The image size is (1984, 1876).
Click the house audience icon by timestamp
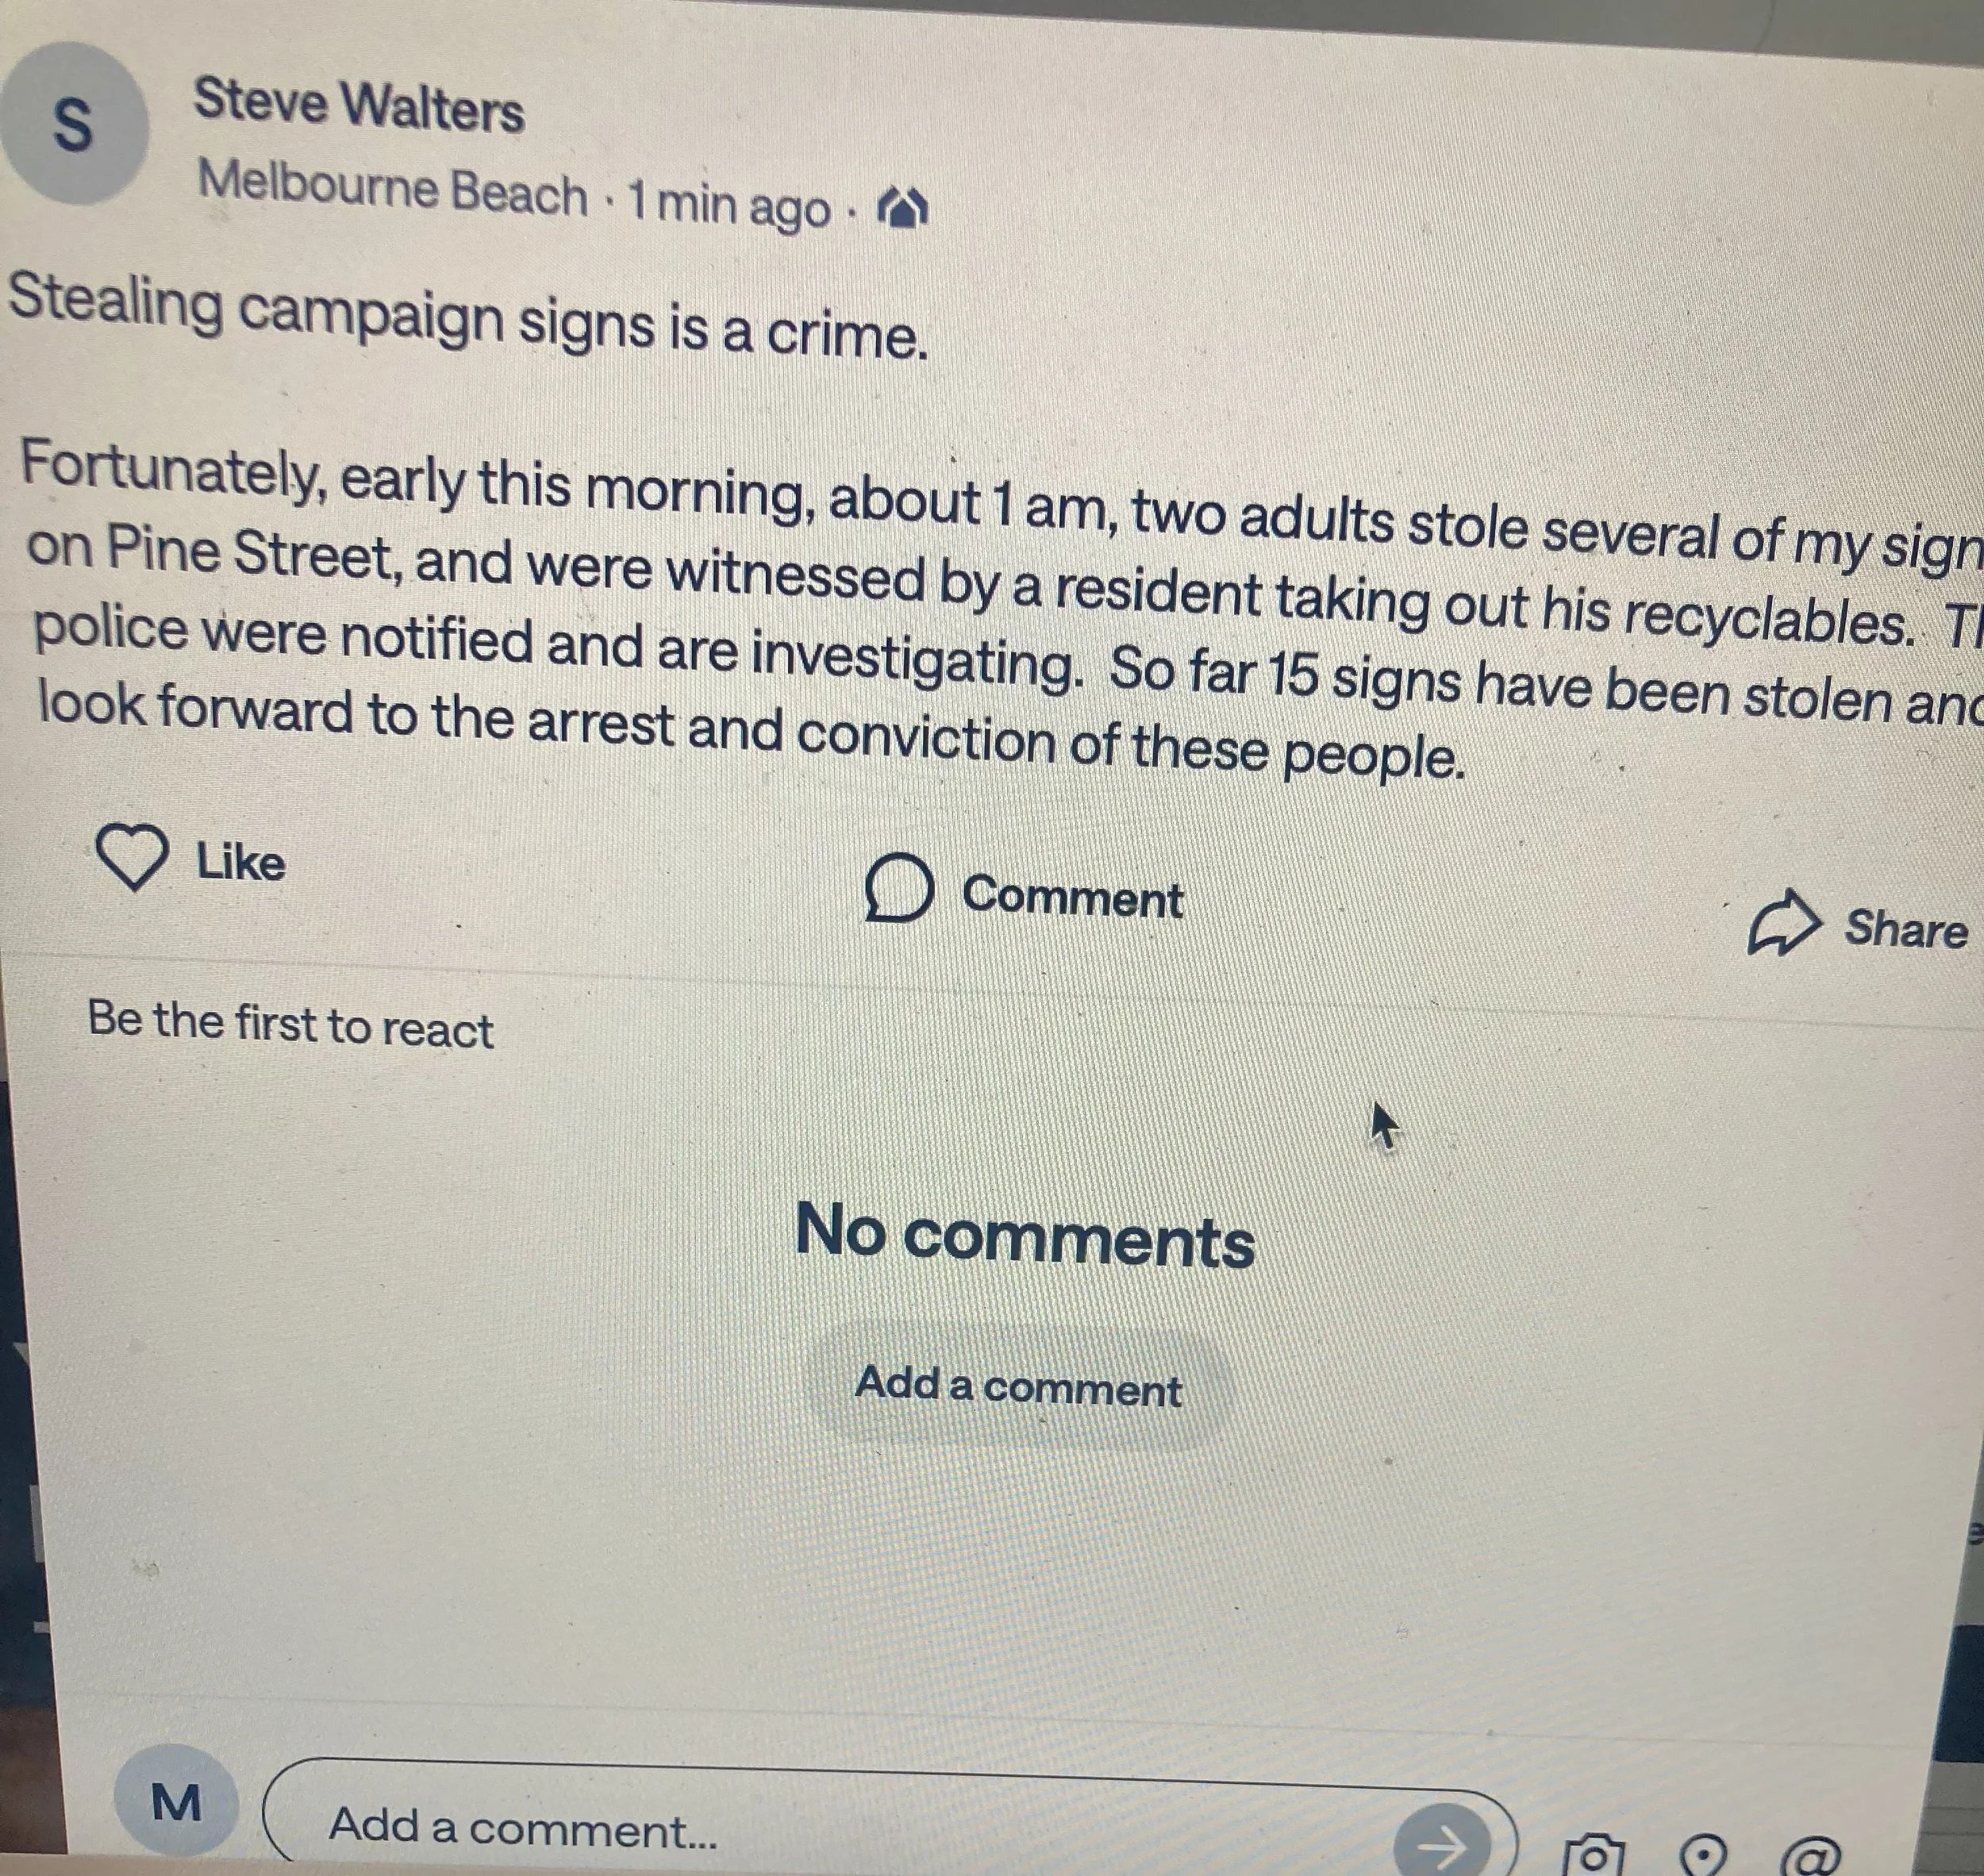[x=902, y=209]
